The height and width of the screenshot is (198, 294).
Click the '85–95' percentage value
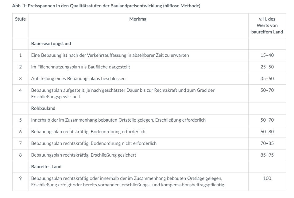(267, 155)
